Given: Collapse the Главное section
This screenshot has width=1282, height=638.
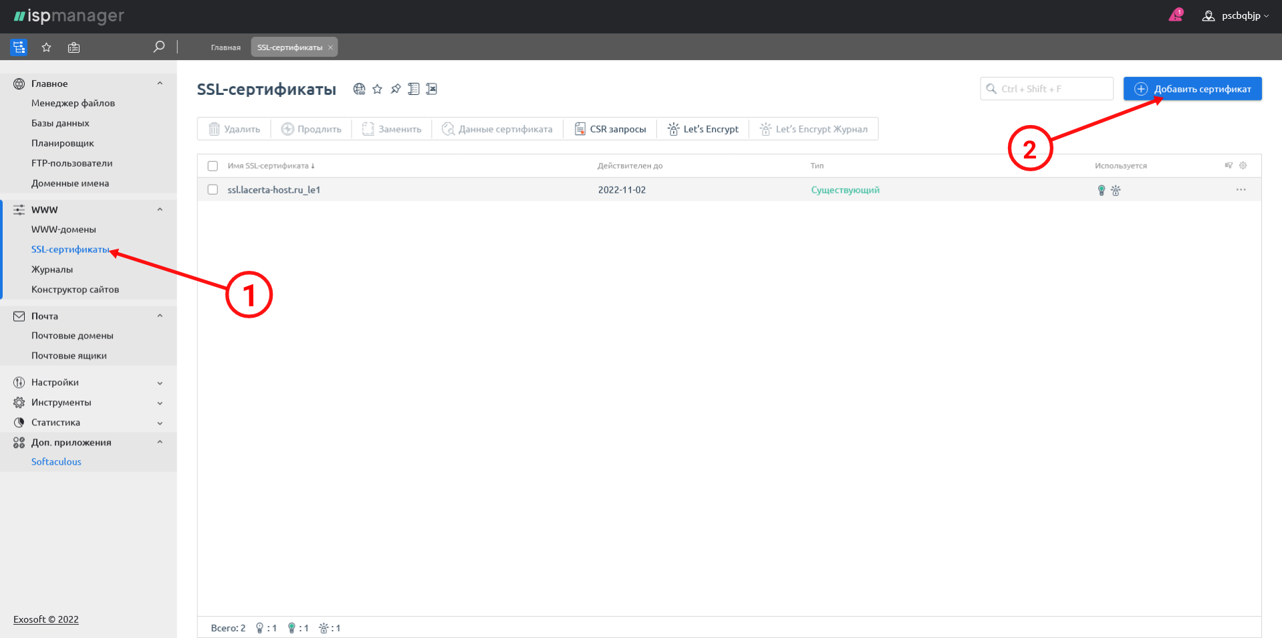Looking at the screenshot, I should (x=160, y=84).
